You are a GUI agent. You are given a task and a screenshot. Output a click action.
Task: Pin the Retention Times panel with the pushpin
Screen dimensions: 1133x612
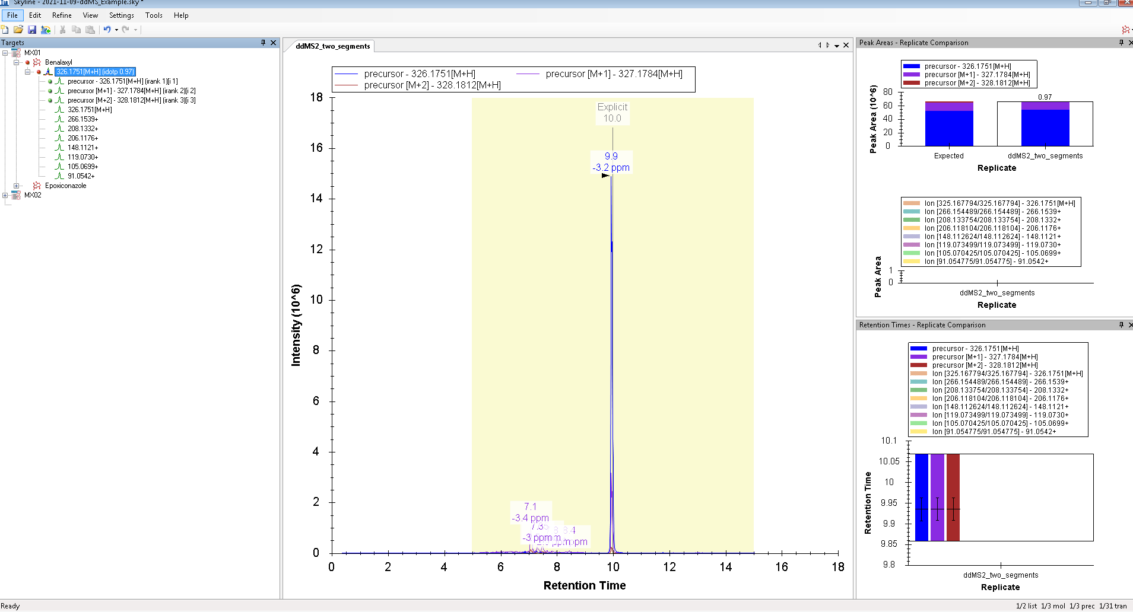coord(1121,325)
